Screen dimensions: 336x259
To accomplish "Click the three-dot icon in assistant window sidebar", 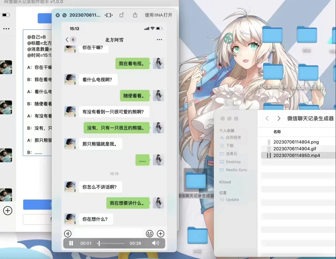I will (6, 28).
